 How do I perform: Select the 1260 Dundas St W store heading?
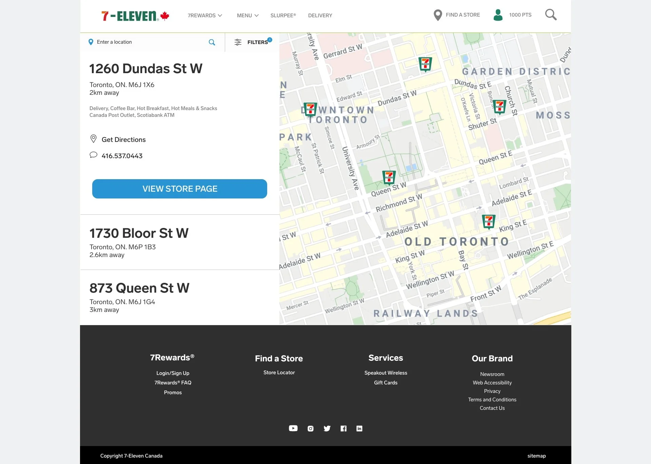point(146,68)
